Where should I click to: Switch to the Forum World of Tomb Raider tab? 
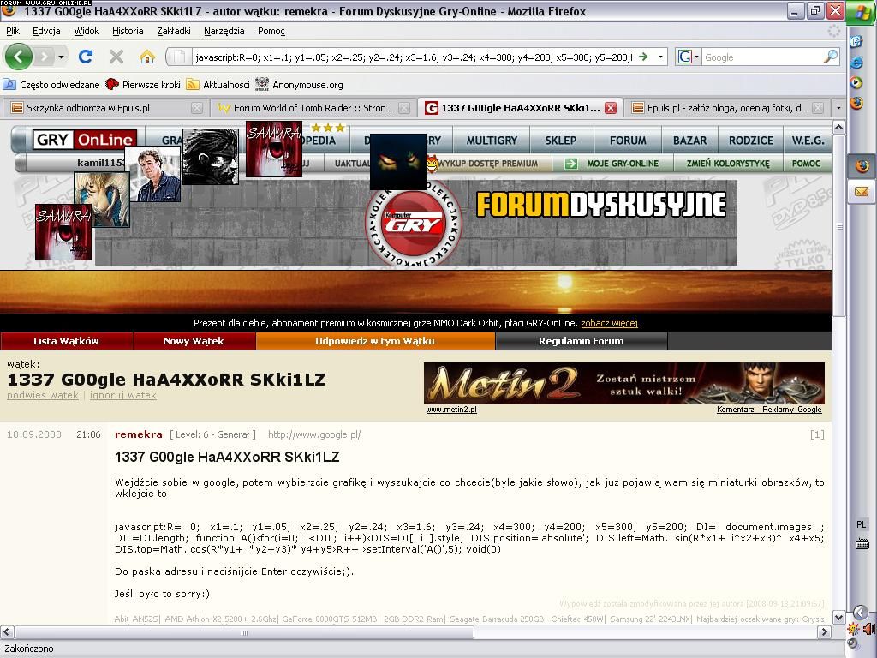pyautogui.click(x=313, y=107)
